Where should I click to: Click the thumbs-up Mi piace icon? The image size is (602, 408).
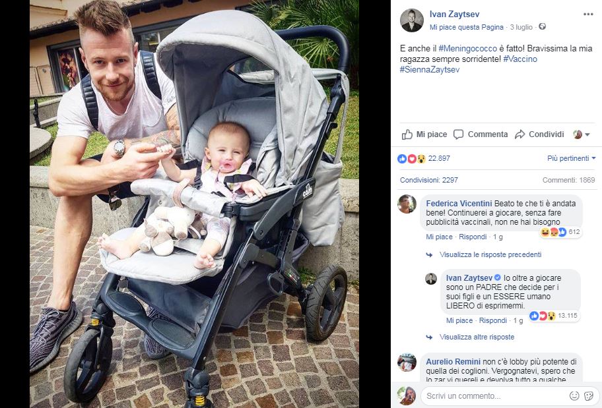pyautogui.click(x=407, y=134)
